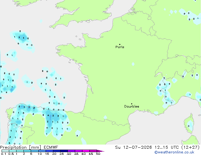Screen dimensions: 201x155
Task: Click the '25' legend scale label
Action: coord(62,154)
